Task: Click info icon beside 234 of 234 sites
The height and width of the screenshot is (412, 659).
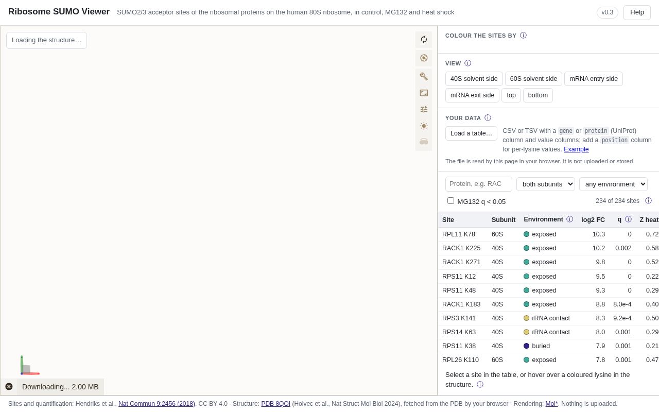Action: click(x=648, y=201)
